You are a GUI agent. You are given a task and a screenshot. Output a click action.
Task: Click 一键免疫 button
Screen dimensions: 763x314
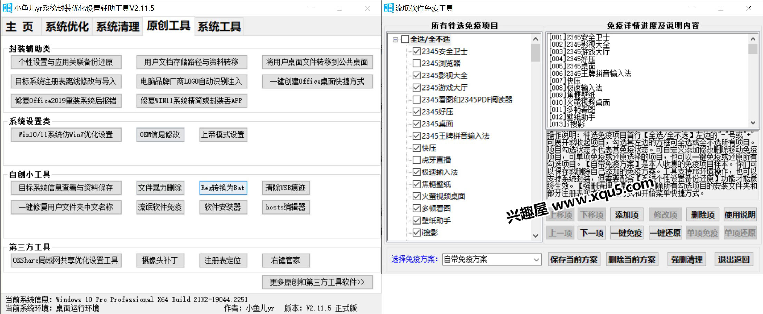pos(627,233)
